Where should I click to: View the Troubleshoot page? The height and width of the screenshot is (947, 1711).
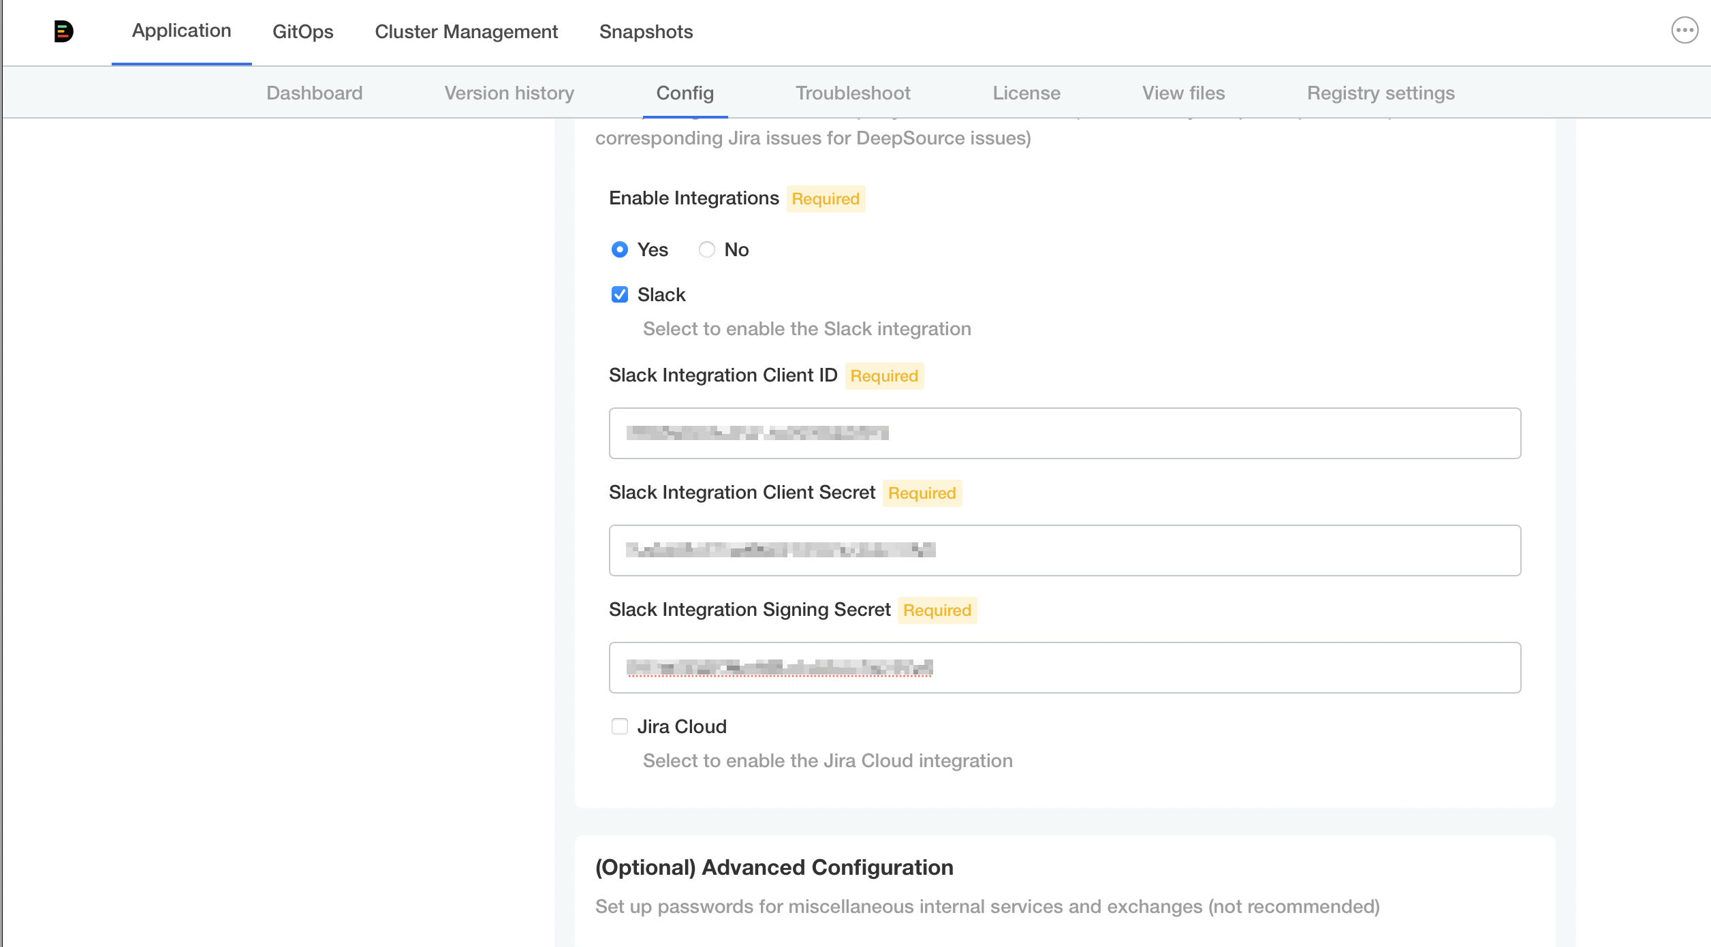(853, 93)
